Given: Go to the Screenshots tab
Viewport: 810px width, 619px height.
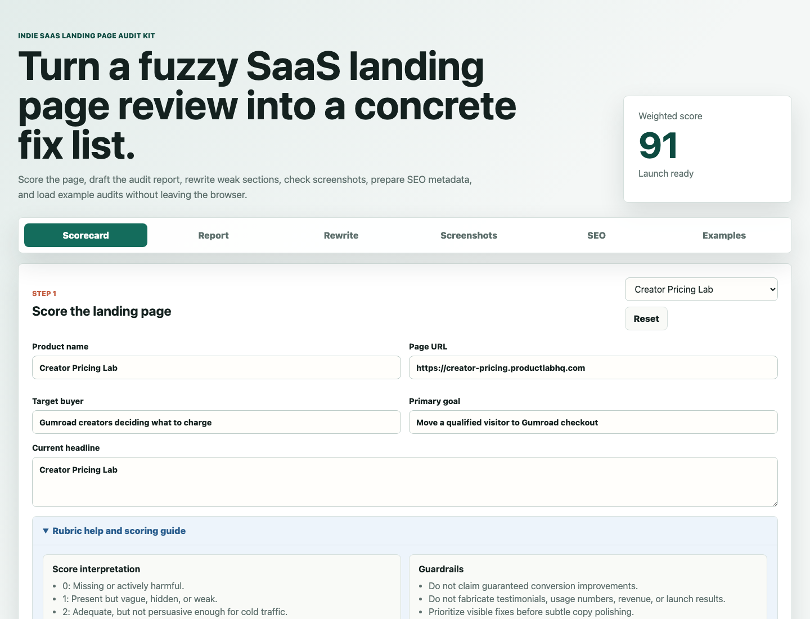Looking at the screenshot, I should click(x=469, y=235).
